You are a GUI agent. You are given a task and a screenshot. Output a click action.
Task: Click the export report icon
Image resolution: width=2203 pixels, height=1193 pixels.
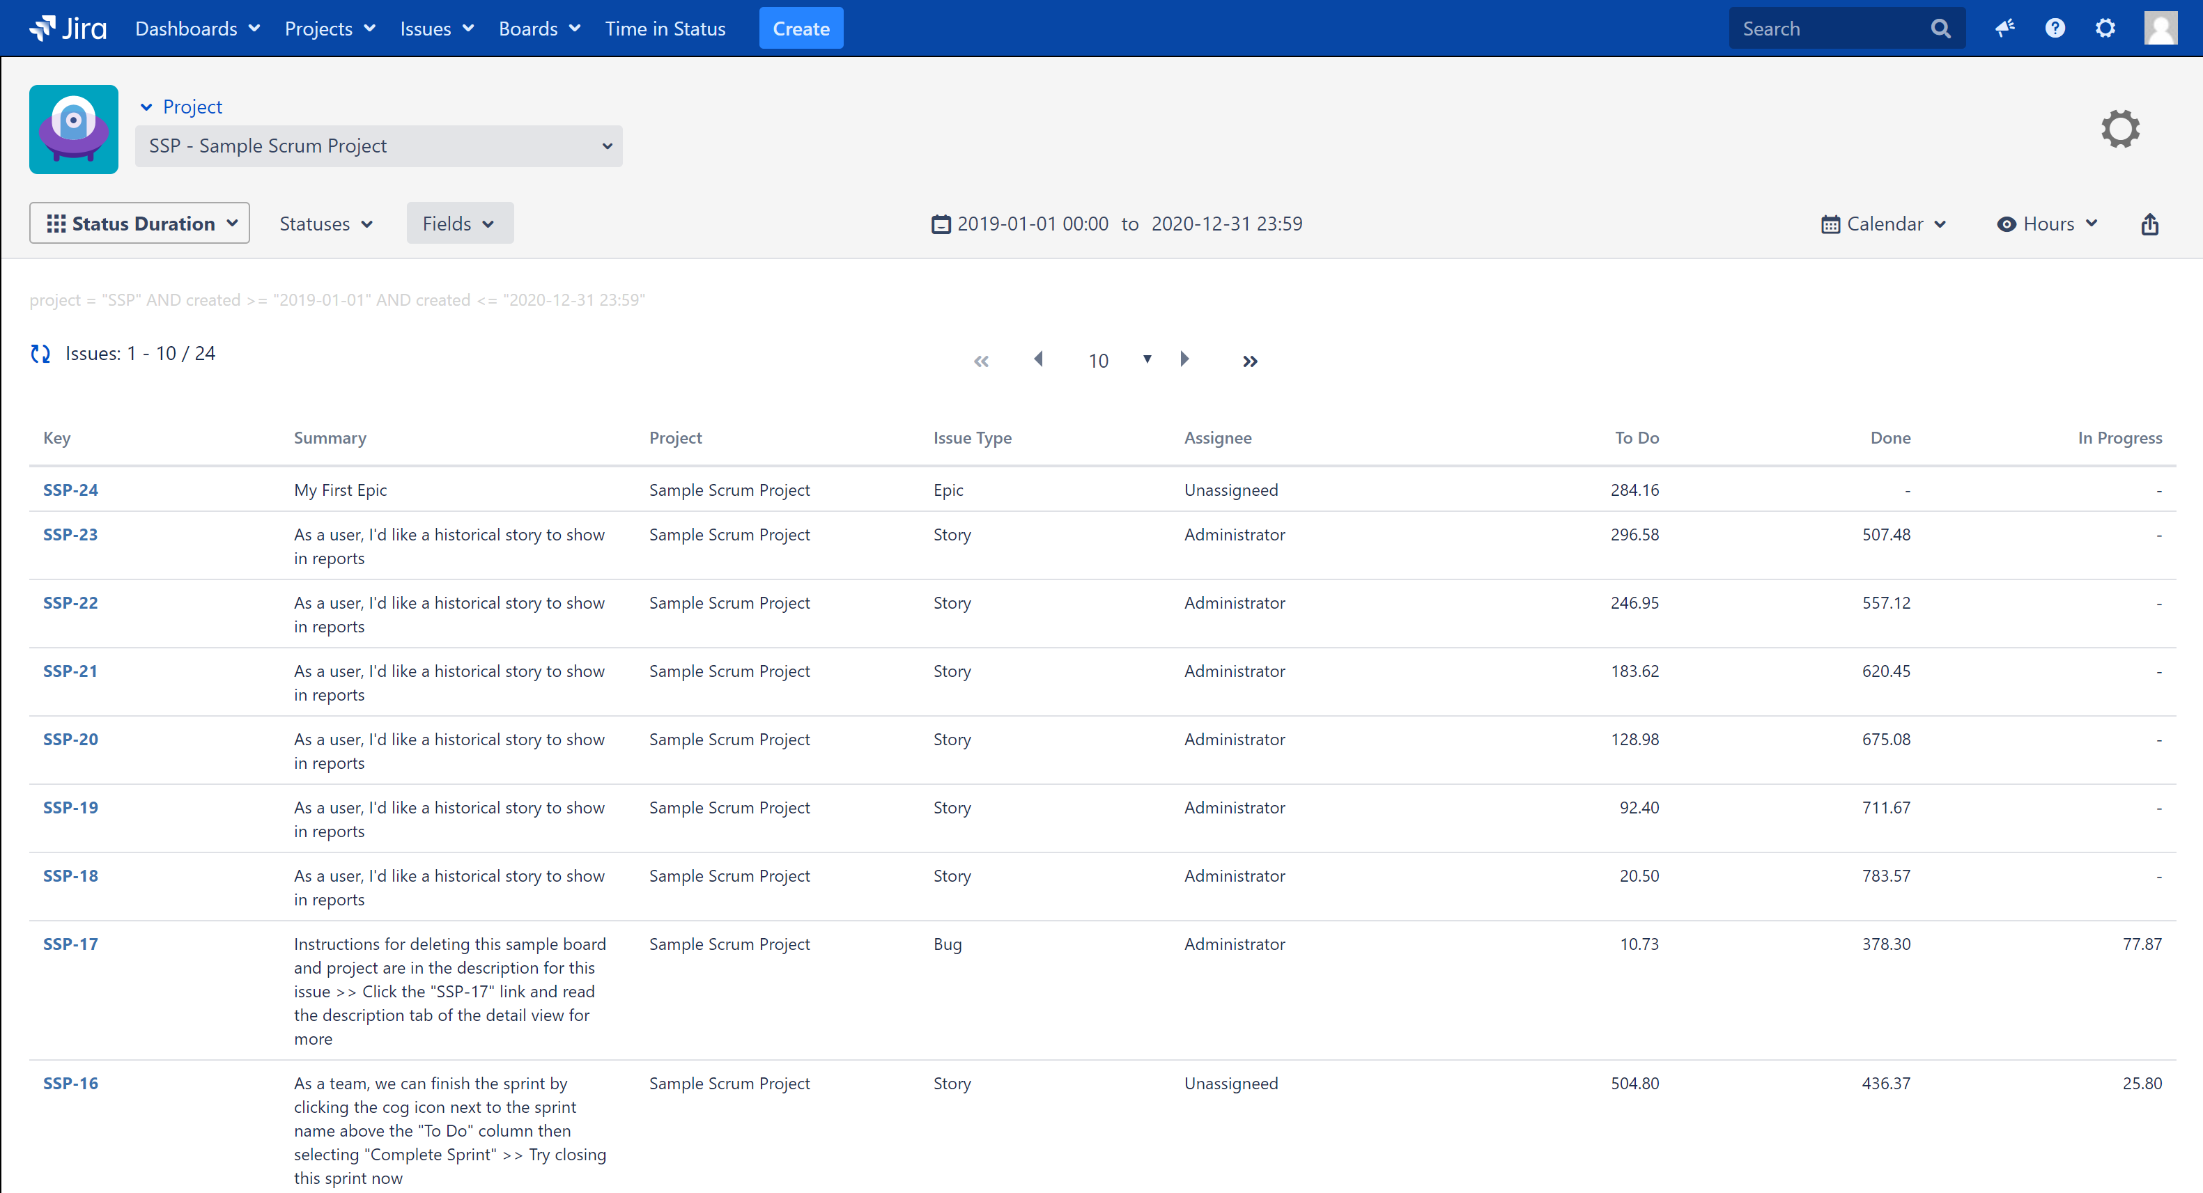[2149, 224]
